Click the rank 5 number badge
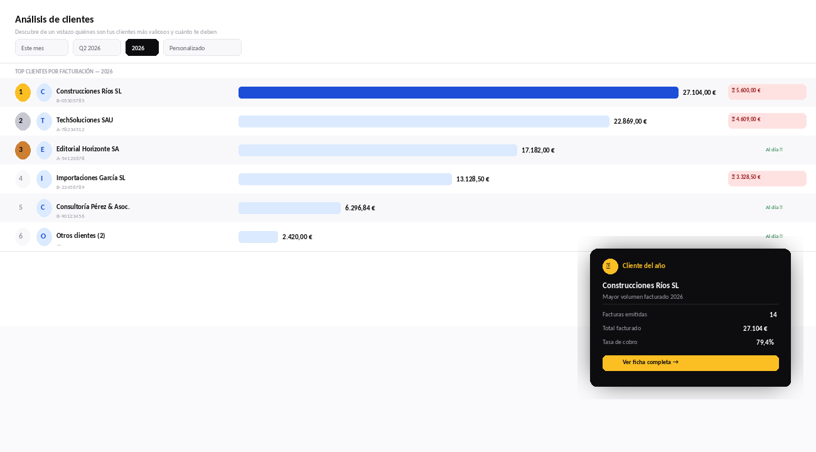This screenshot has height=452, width=816. 23,208
